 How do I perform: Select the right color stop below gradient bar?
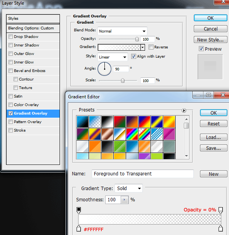pos(220,228)
